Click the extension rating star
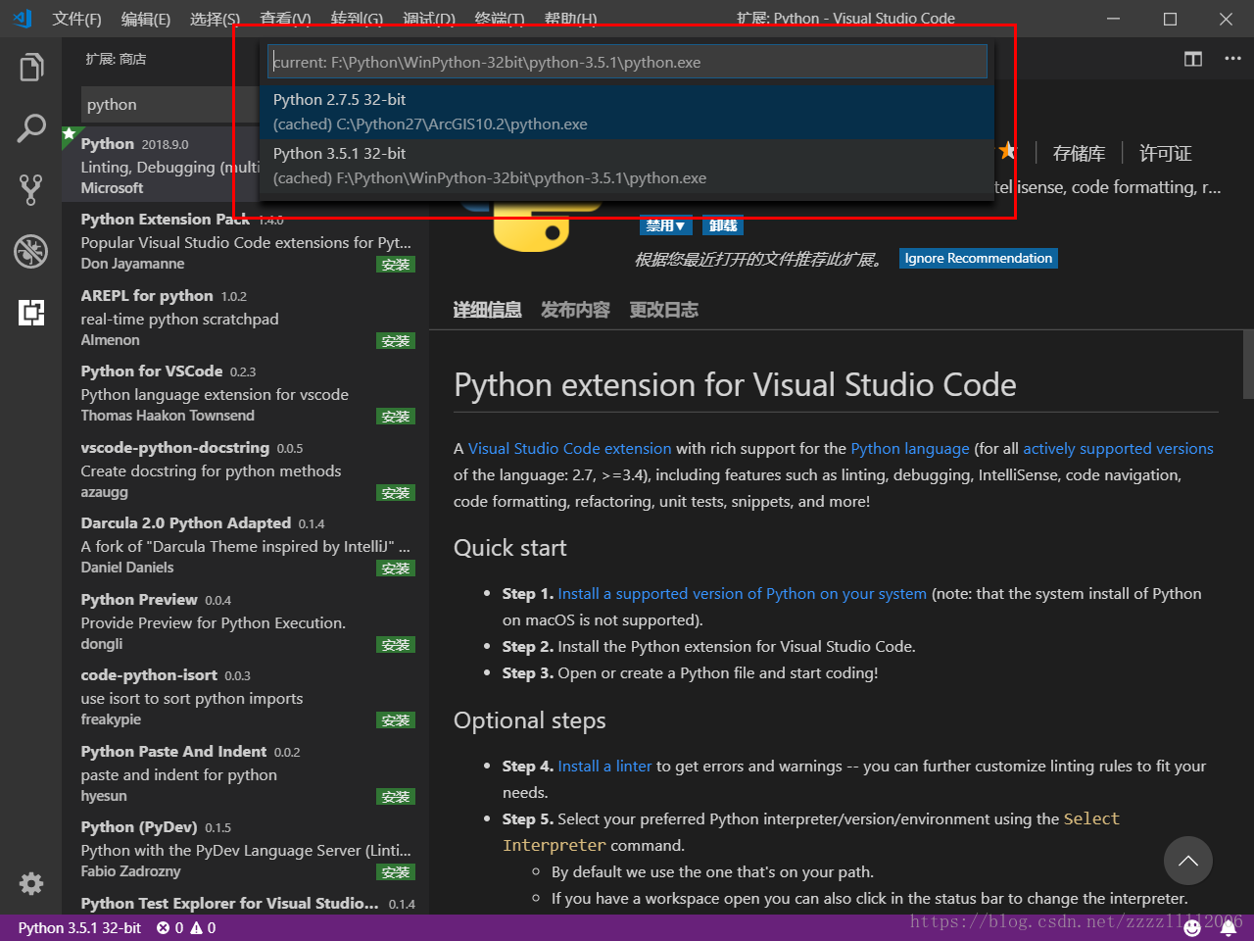The height and width of the screenshot is (941, 1254). tap(1007, 151)
